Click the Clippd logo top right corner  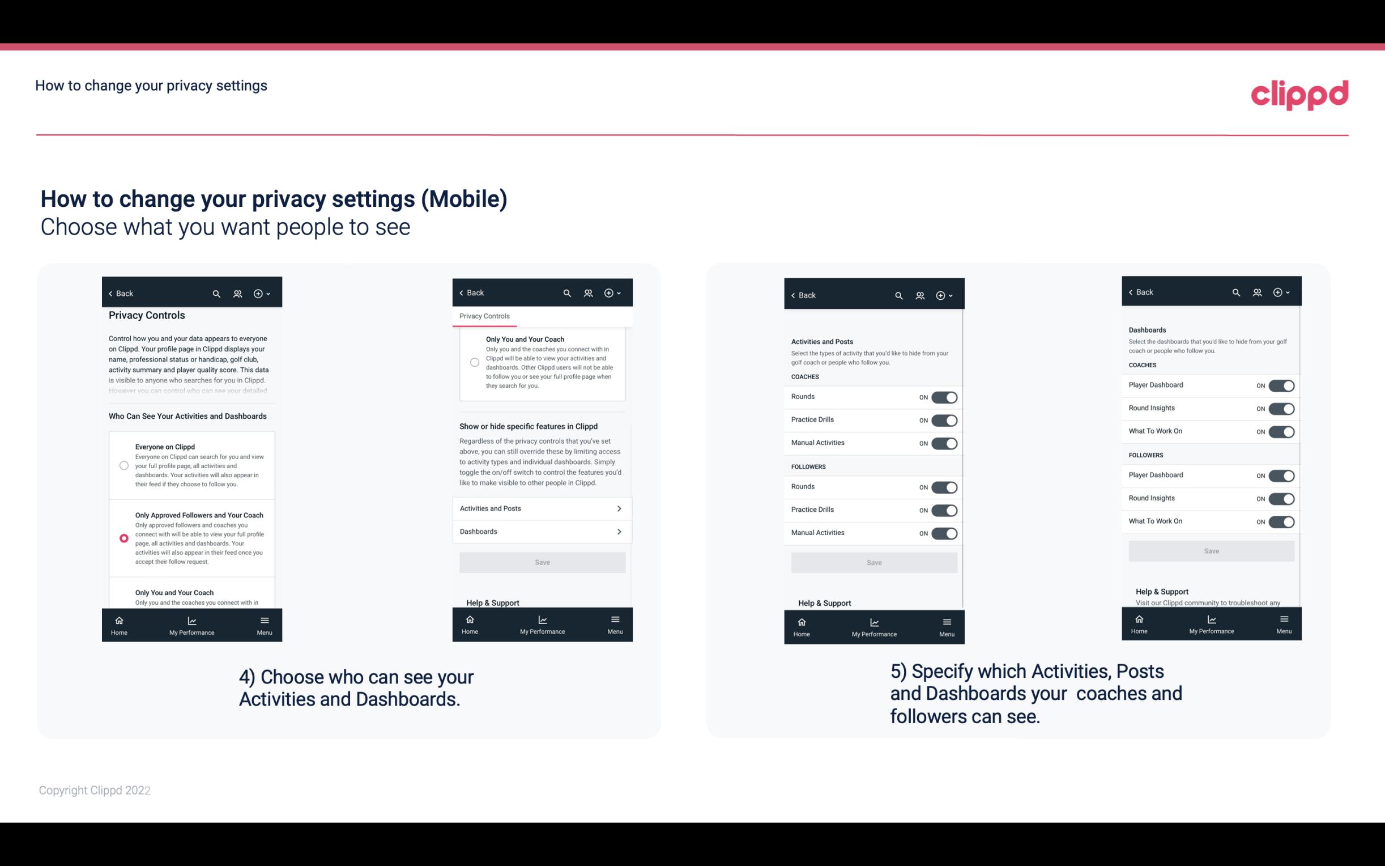tap(1299, 92)
